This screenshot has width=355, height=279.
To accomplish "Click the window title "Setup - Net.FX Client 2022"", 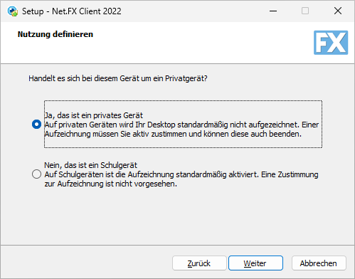I will [x=72, y=11].
